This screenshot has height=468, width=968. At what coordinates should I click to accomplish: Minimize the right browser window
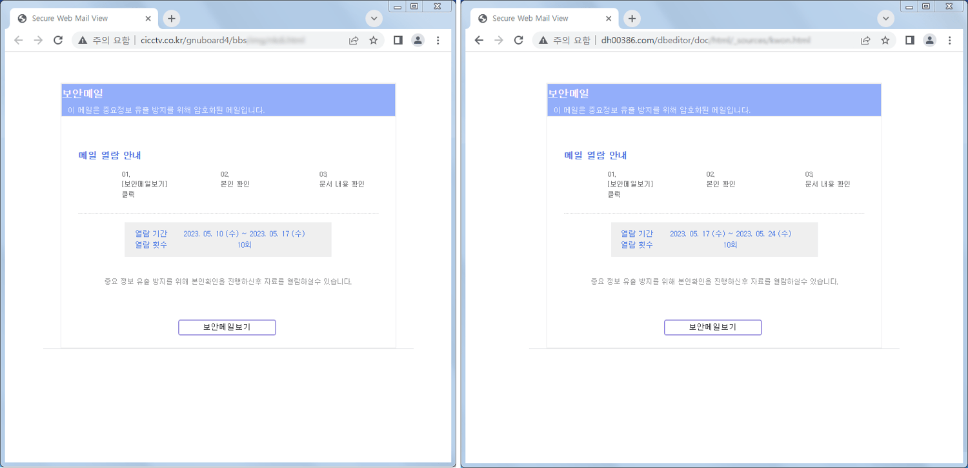click(x=909, y=6)
